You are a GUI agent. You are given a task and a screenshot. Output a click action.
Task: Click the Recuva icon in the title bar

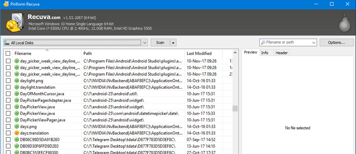[6, 4]
